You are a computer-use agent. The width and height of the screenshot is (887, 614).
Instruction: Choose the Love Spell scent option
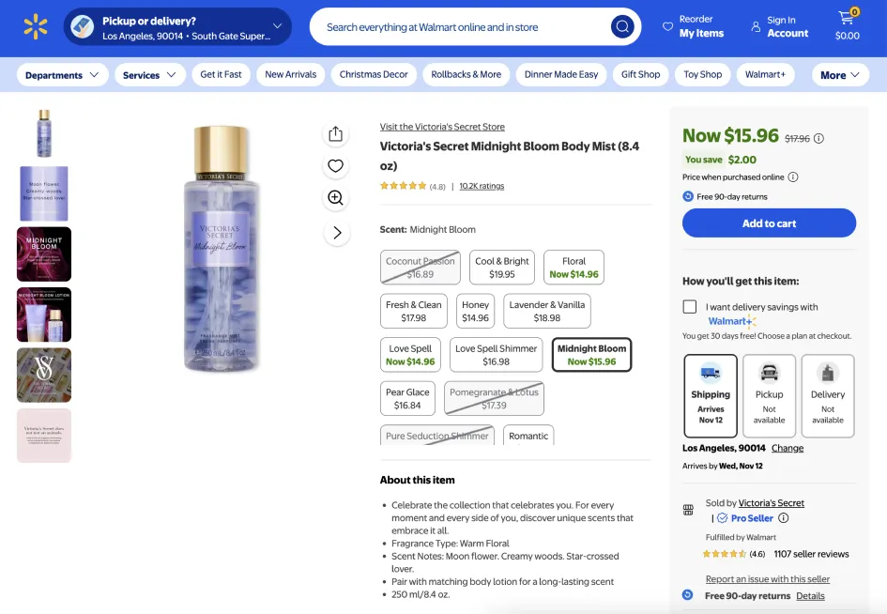pyautogui.click(x=411, y=355)
